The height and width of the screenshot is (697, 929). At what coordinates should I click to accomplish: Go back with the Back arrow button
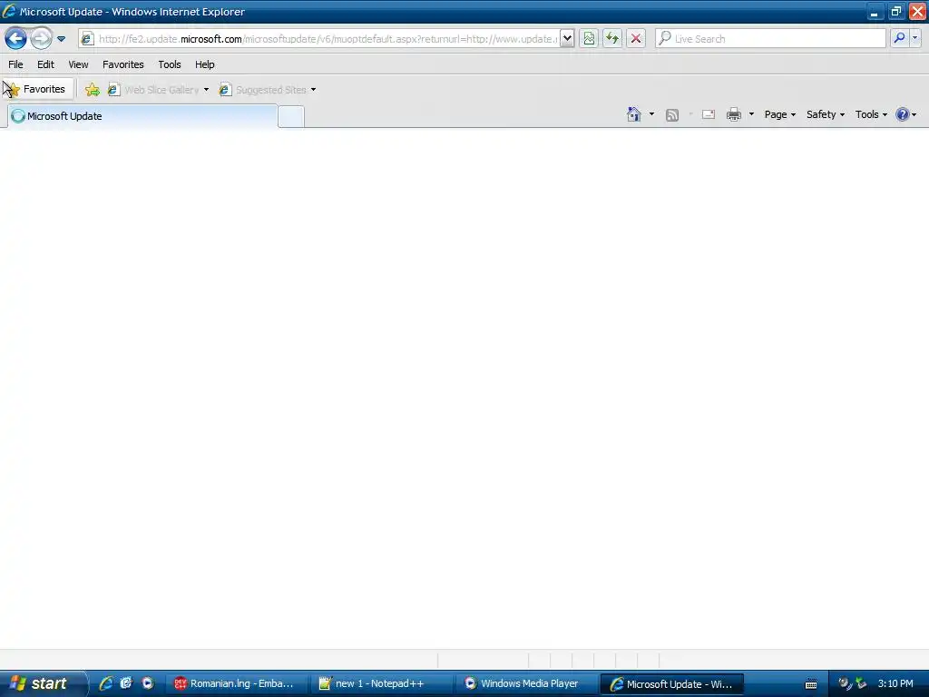point(15,39)
